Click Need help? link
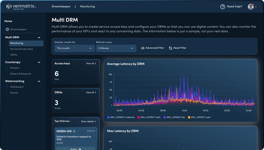Image resolution: width=264 pixels, height=150 pixels. 234,6
